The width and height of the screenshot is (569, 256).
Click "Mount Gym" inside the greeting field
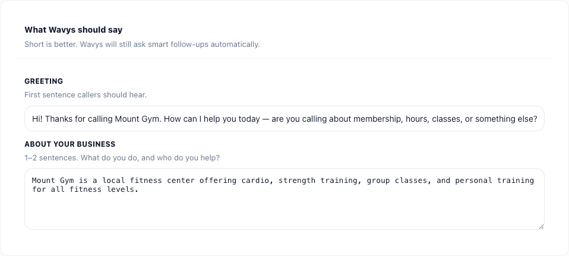coord(137,119)
